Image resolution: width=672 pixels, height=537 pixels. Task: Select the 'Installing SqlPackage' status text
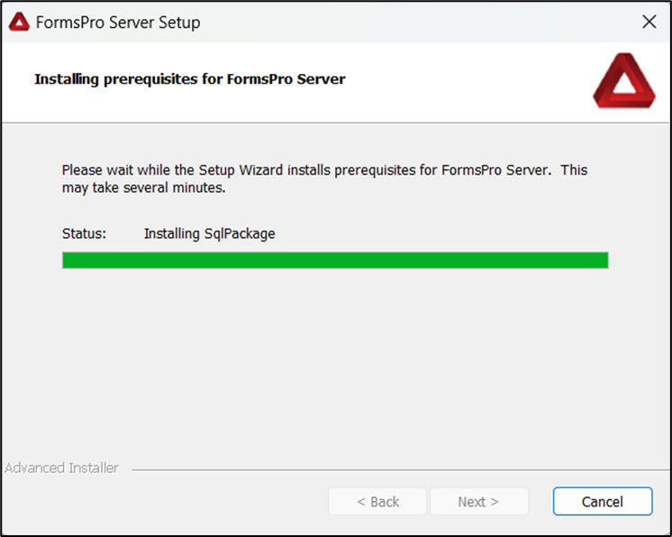pos(209,233)
